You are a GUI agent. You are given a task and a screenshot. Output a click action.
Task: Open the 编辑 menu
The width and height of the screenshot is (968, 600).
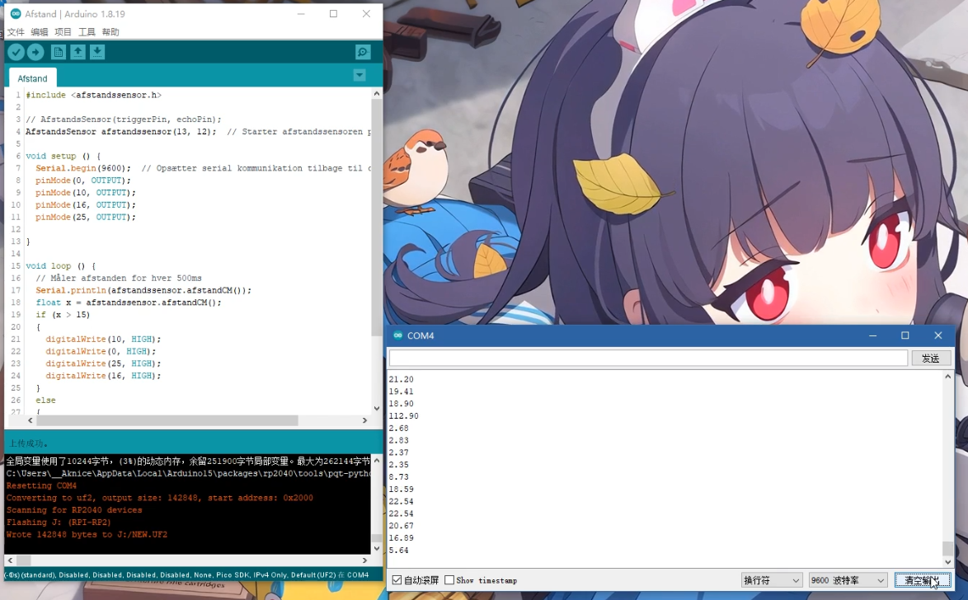(40, 32)
